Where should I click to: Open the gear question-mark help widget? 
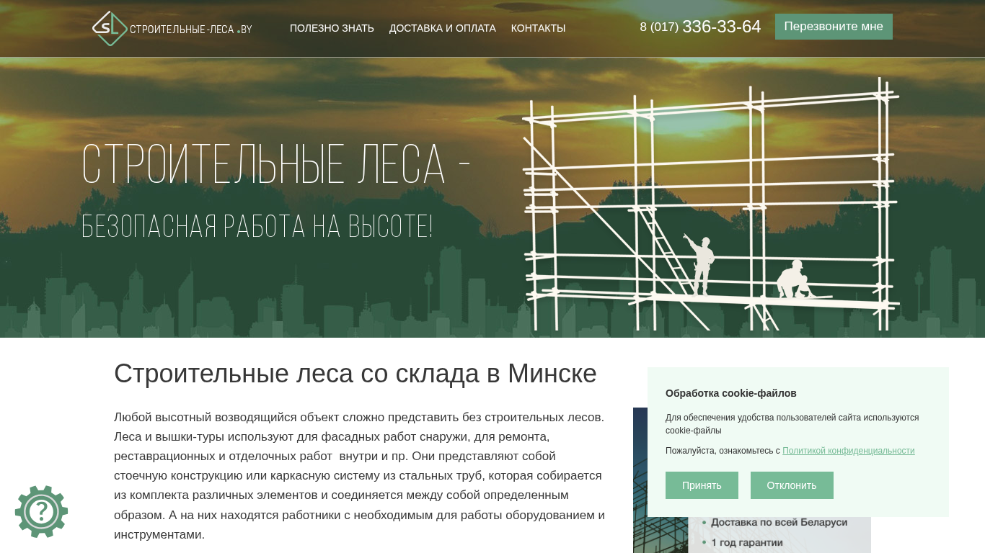pyautogui.click(x=41, y=511)
